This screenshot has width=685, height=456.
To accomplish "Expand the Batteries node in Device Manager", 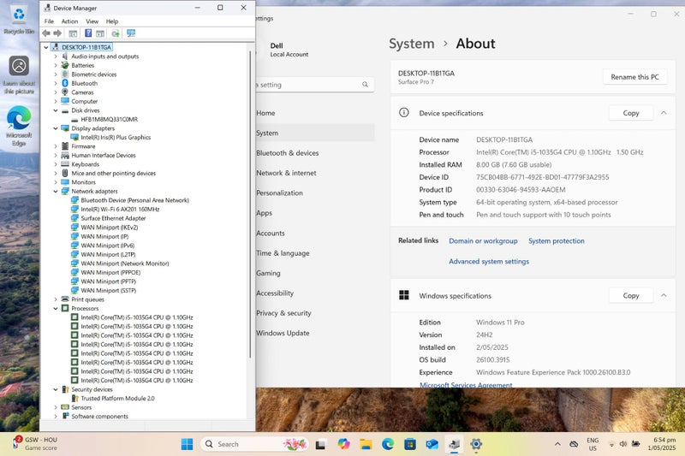I will pyautogui.click(x=56, y=66).
